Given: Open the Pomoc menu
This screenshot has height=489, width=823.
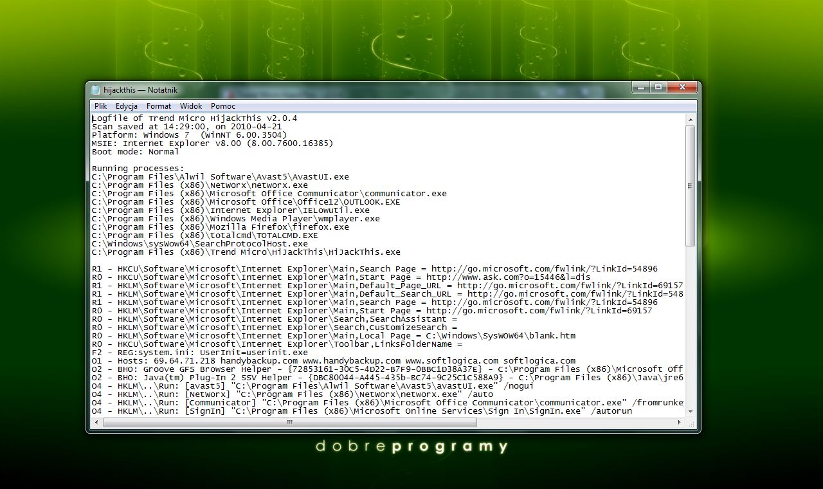Looking at the screenshot, I should [x=223, y=106].
